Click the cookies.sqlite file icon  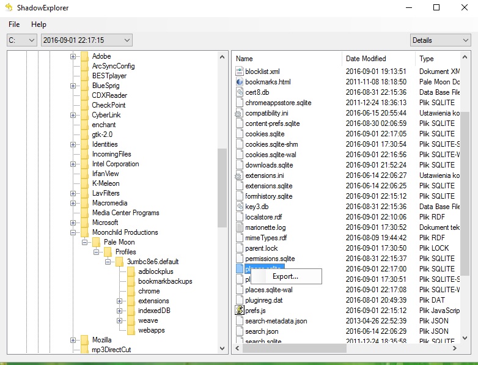(x=240, y=134)
